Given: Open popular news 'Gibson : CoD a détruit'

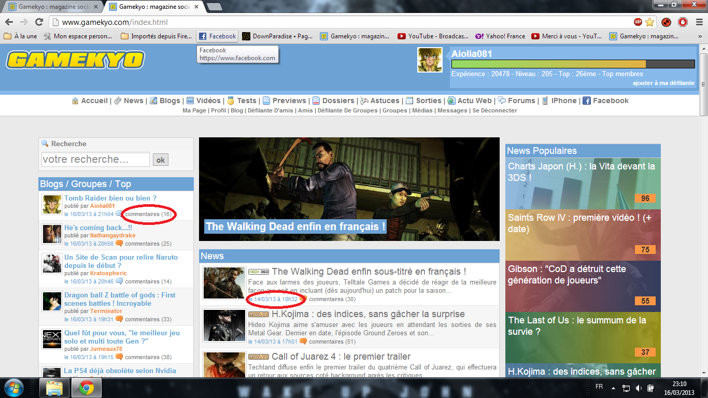Looking at the screenshot, I should click(x=583, y=286).
